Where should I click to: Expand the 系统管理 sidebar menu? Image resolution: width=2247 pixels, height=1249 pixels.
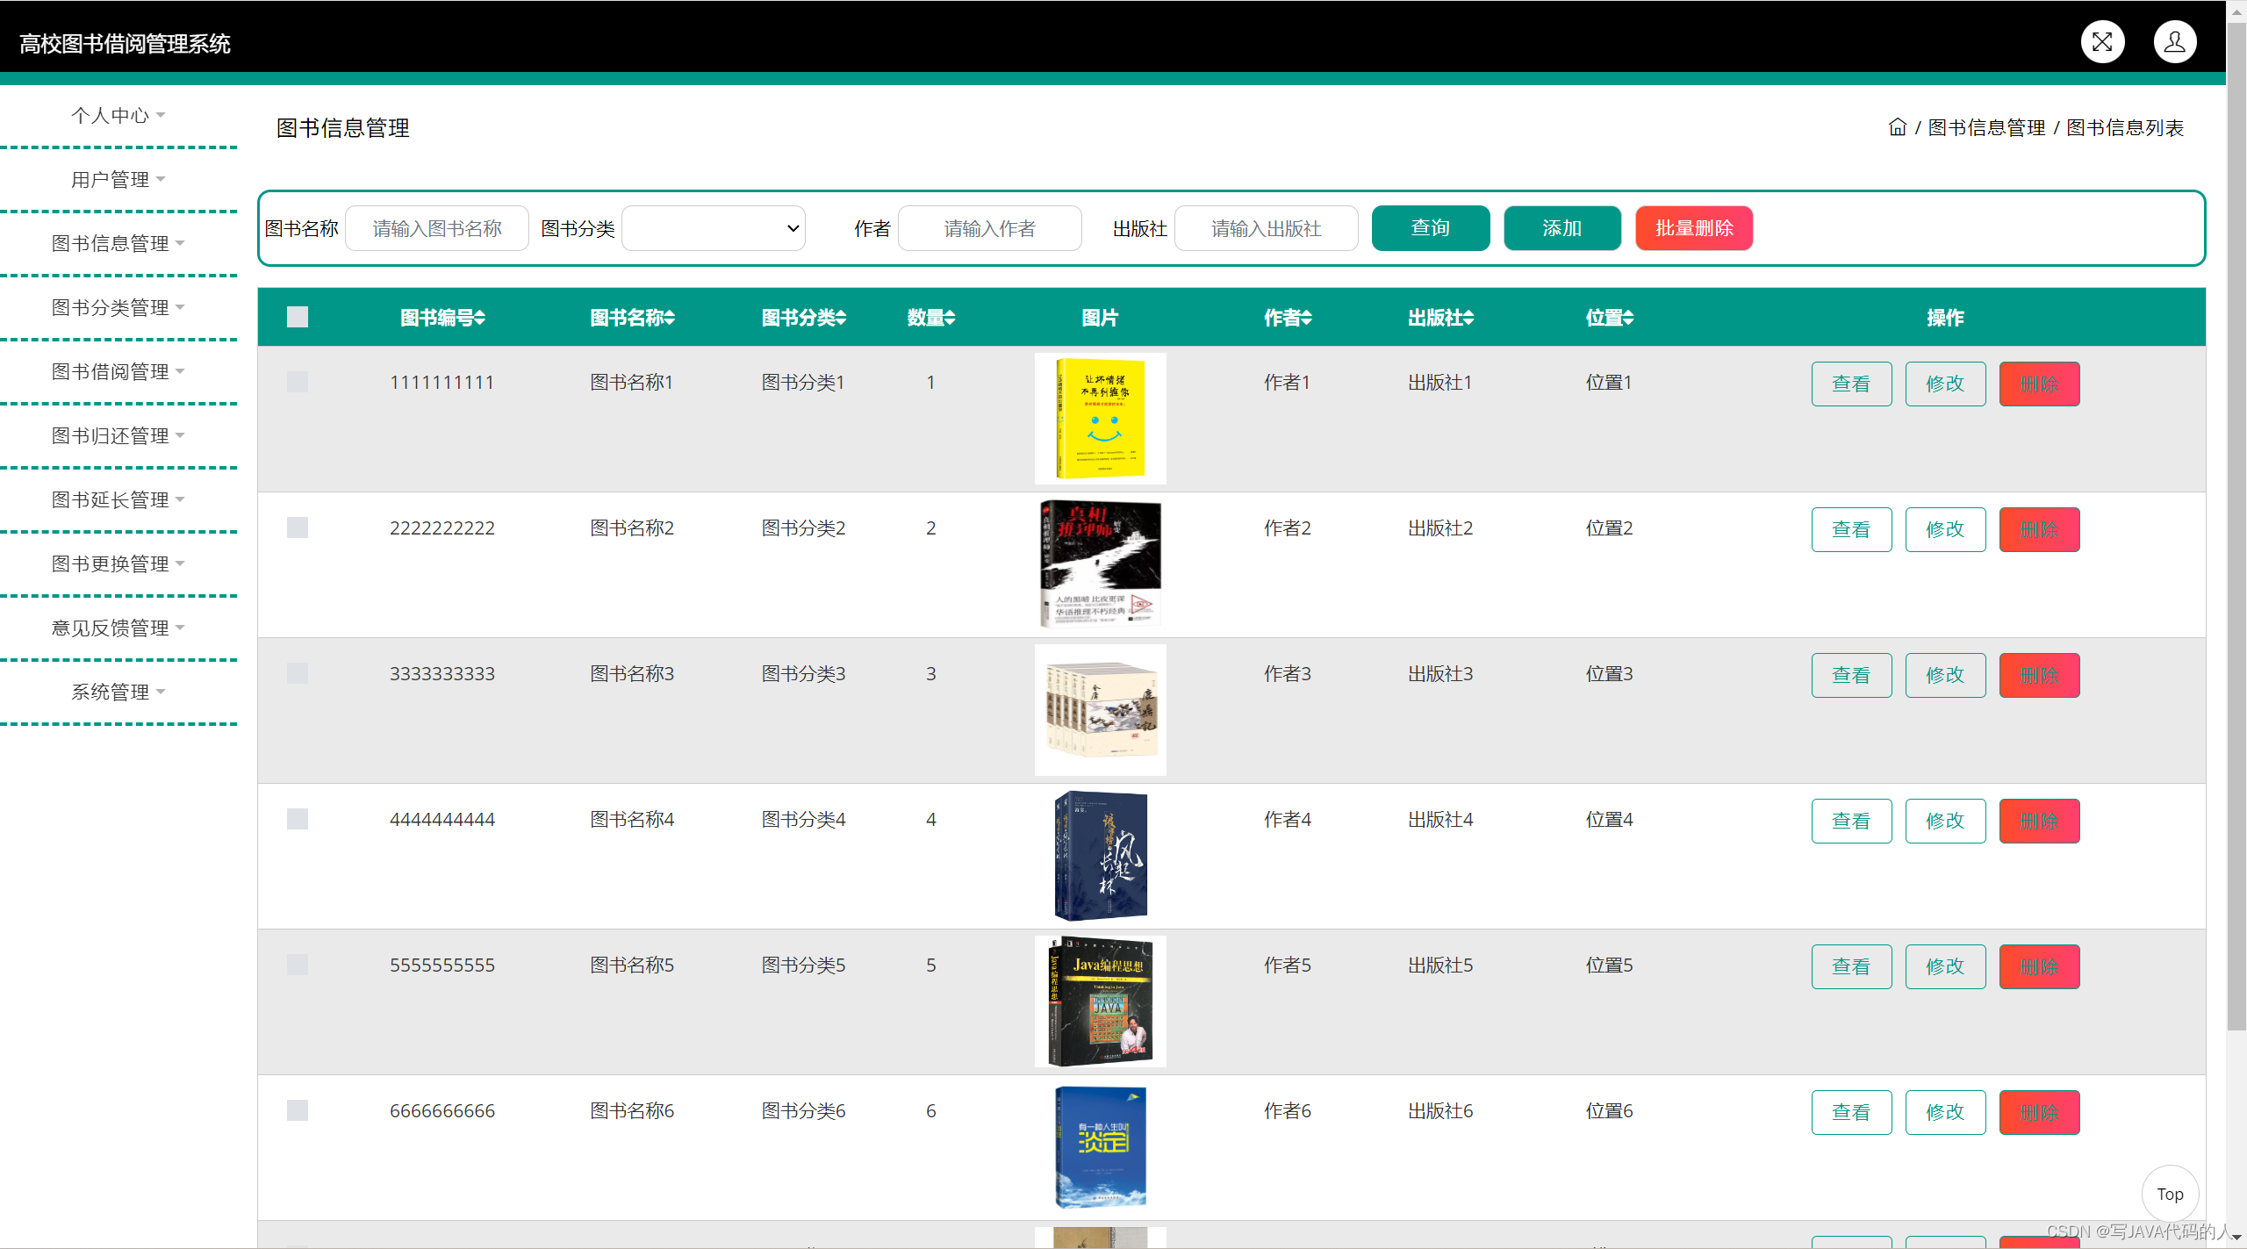click(x=118, y=692)
